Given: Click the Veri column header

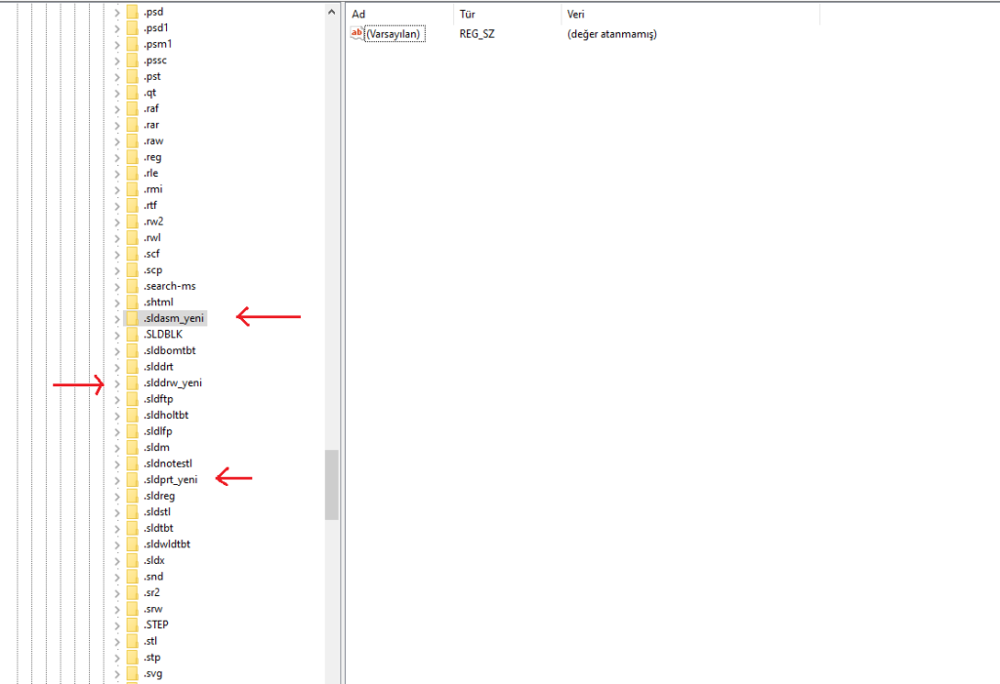Looking at the screenshot, I should click(x=576, y=15).
